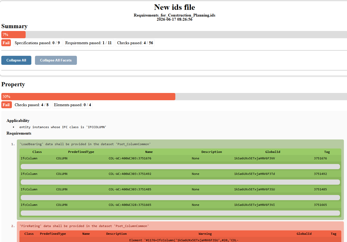Click Name column header in LoadBearing table
The height and width of the screenshot is (242, 347).
click(149, 152)
